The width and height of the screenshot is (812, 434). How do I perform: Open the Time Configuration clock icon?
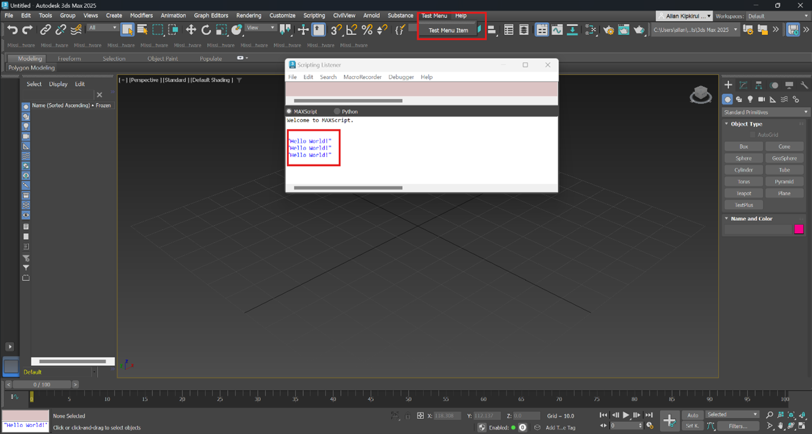[x=650, y=425]
